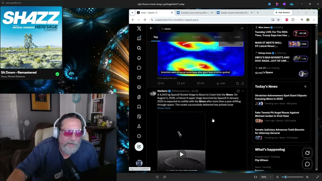322x181 pixels.
Task: Focus the 'moon' search field on X
Action: [197, 29]
